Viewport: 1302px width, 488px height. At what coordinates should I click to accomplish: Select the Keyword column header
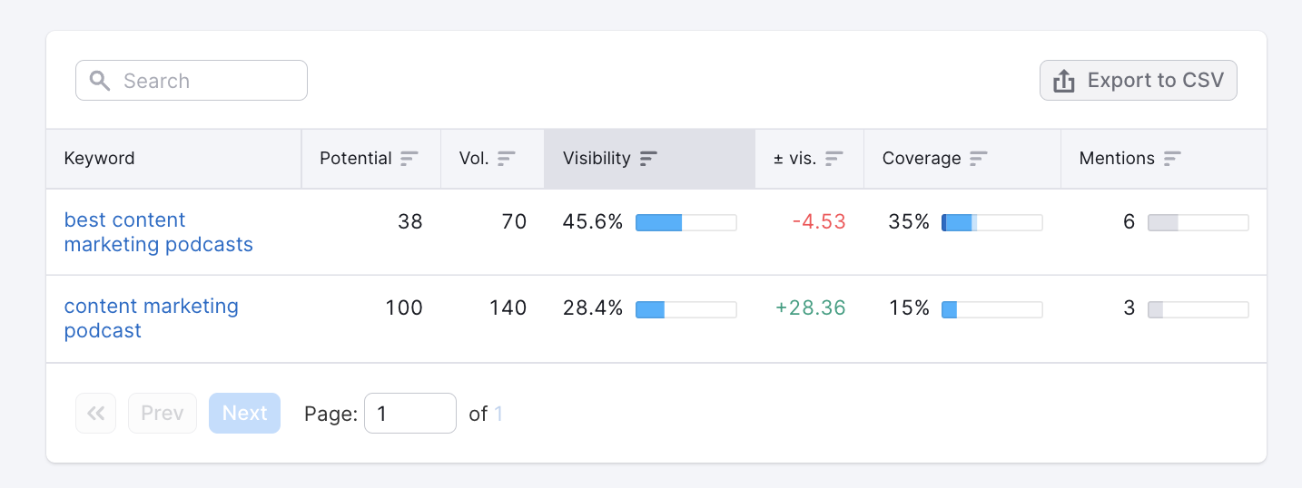[x=100, y=159]
